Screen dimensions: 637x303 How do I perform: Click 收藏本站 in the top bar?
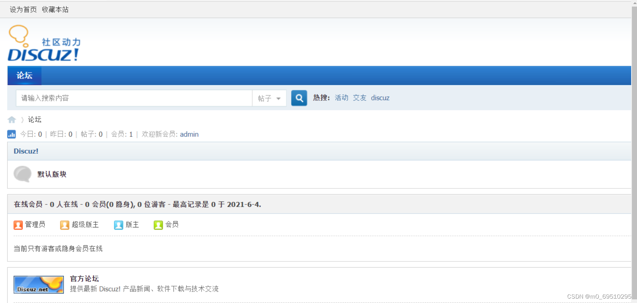[55, 9]
